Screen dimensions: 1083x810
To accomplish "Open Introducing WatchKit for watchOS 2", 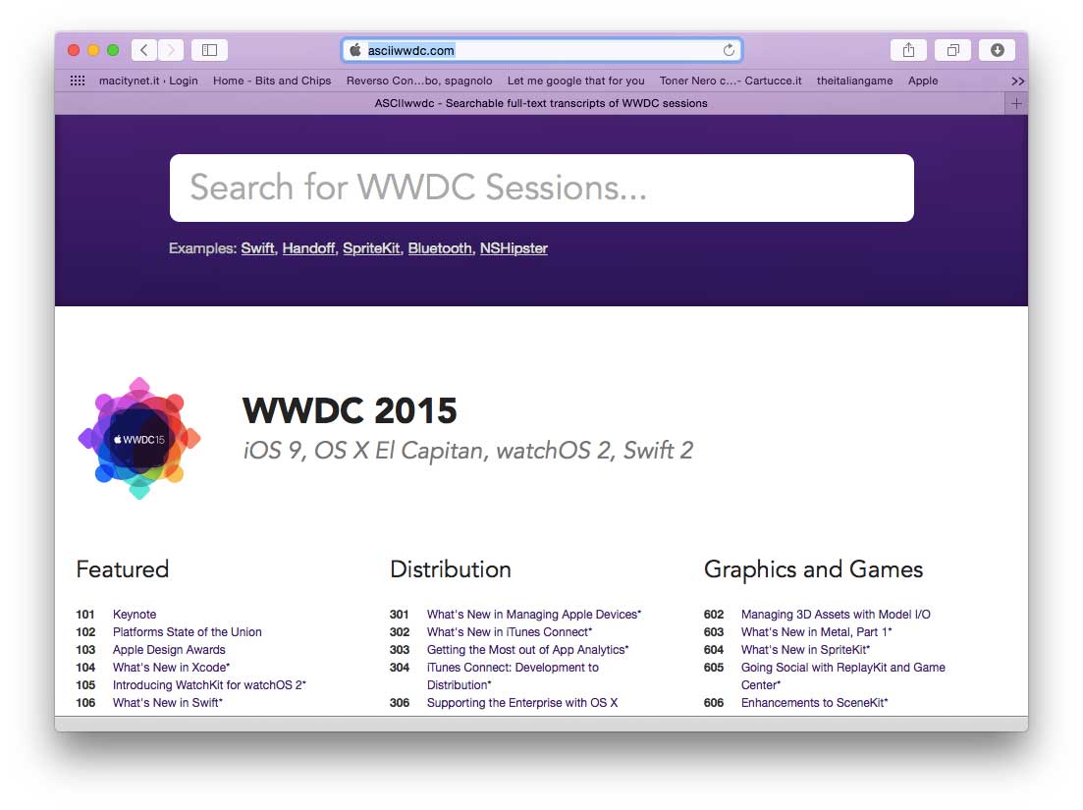I will pos(209,685).
